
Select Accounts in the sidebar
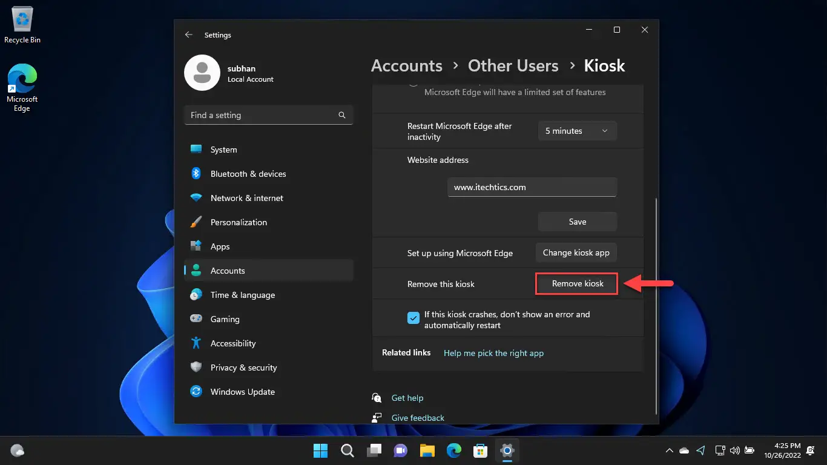pyautogui.click(x=269, y=271)
